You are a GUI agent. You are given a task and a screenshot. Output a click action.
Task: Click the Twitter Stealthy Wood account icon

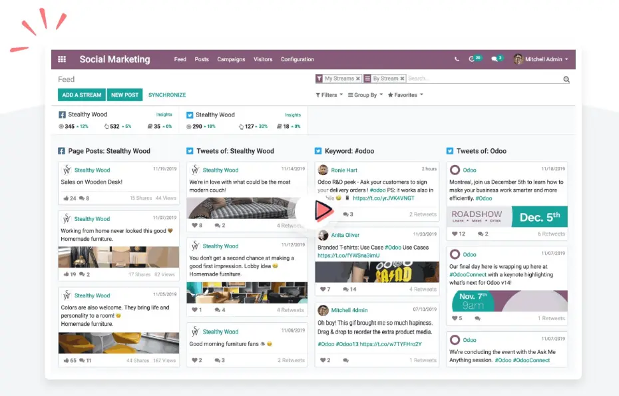pos(190,115)
